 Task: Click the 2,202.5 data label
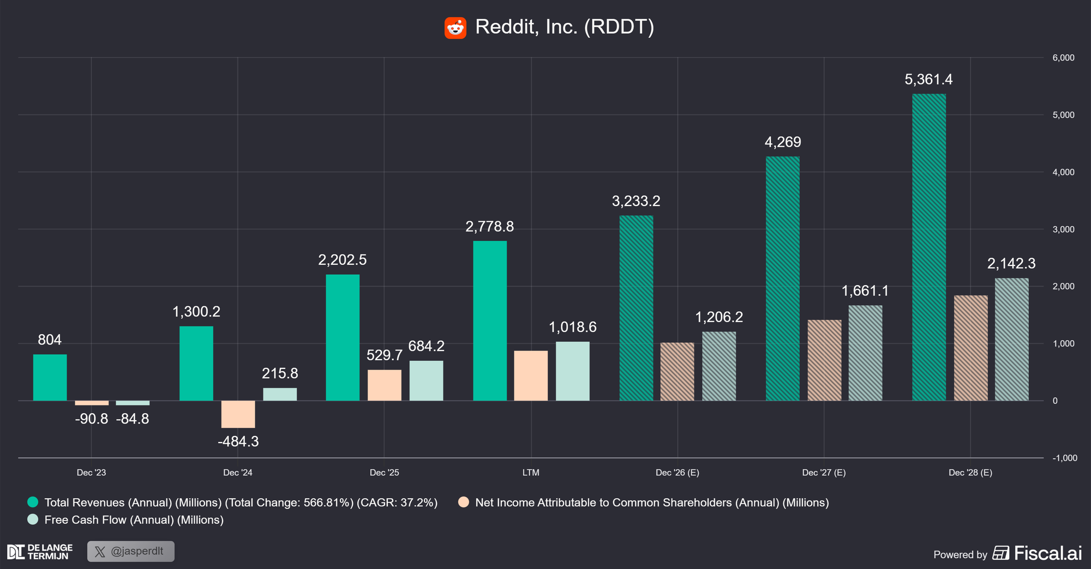343,260
